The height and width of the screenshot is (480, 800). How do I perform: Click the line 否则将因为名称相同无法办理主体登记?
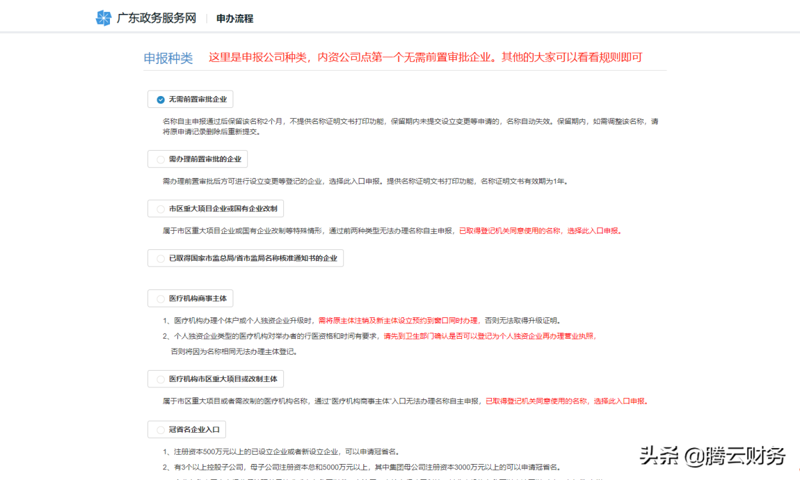[x=233, y=351]
